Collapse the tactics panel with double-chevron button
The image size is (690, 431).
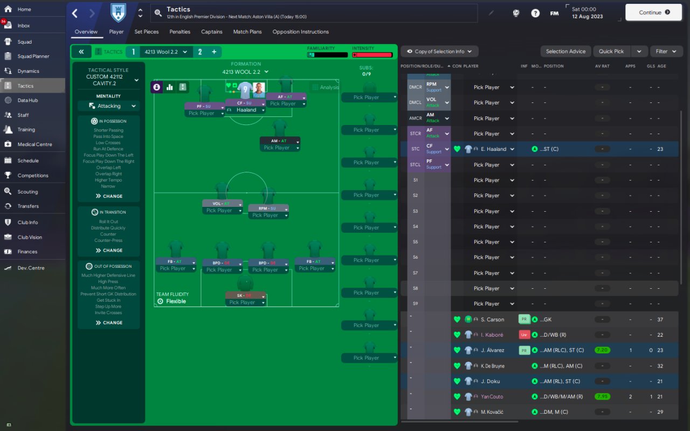point(81,52)
